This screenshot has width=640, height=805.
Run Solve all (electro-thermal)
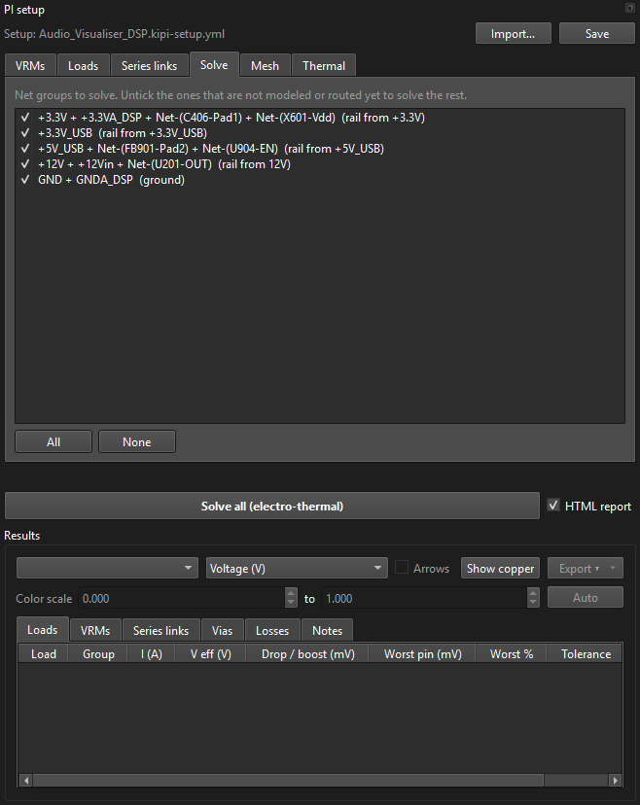tap(272, 507)
